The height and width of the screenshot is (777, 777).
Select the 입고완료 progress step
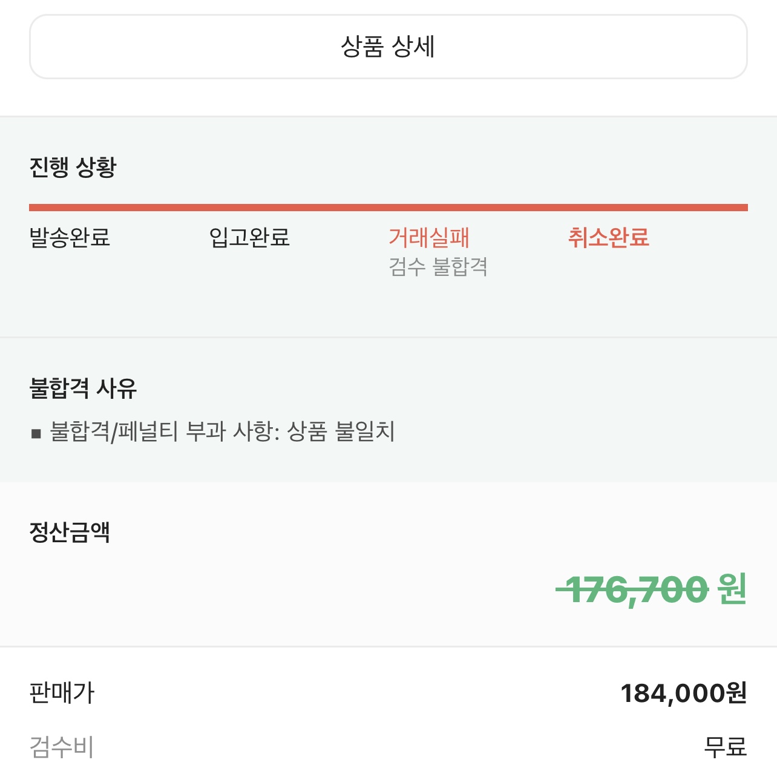click(249, 237)
